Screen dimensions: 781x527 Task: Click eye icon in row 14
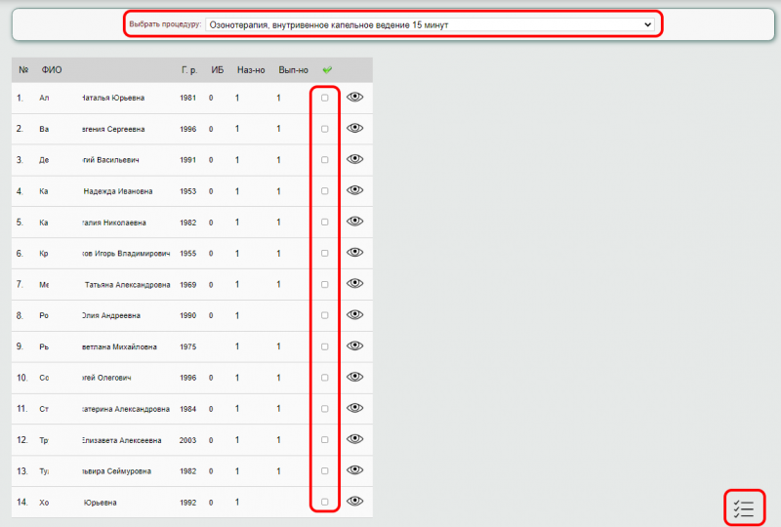pos(355,502)
